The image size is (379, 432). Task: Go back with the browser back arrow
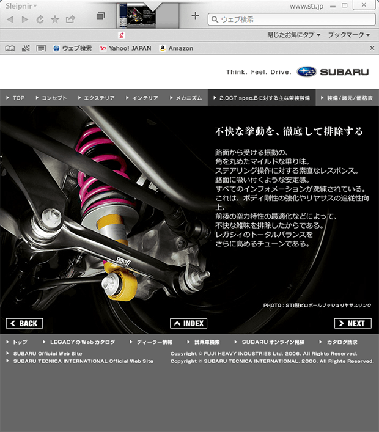pyautogui.click(x=10, y=20)
